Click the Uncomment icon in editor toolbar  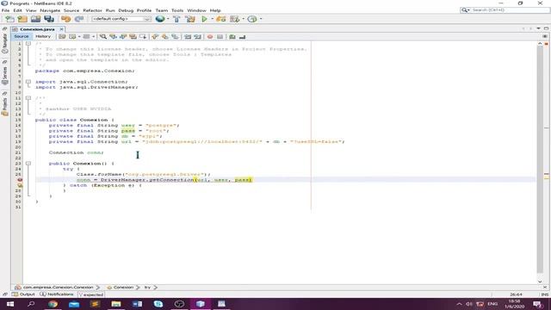tap(242, 36)
